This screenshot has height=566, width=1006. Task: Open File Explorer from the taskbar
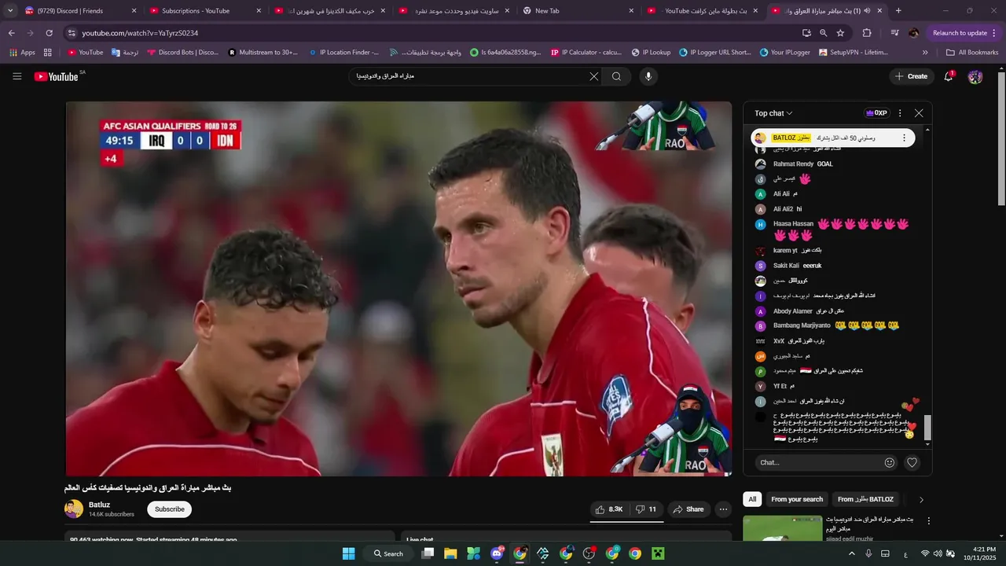[450, 553]
